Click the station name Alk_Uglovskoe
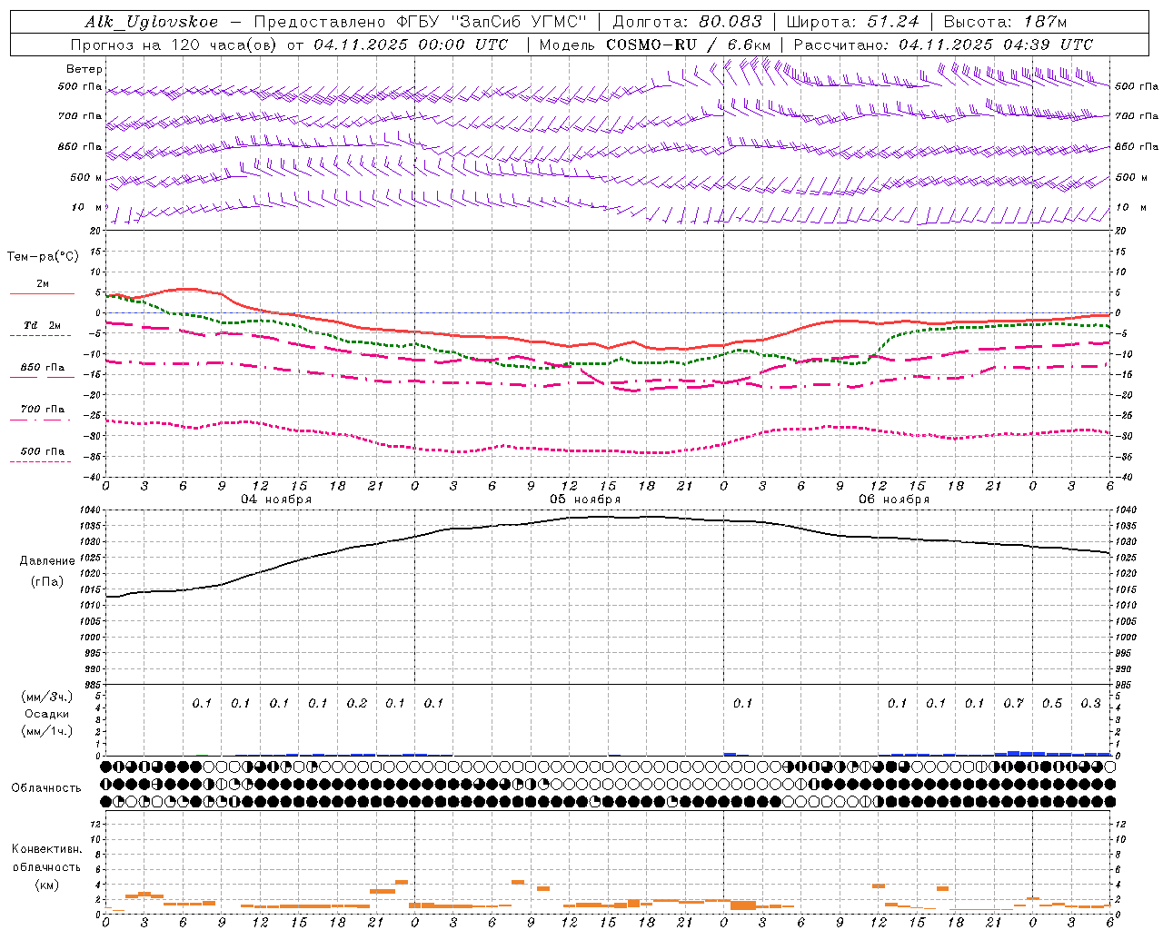 152,22
